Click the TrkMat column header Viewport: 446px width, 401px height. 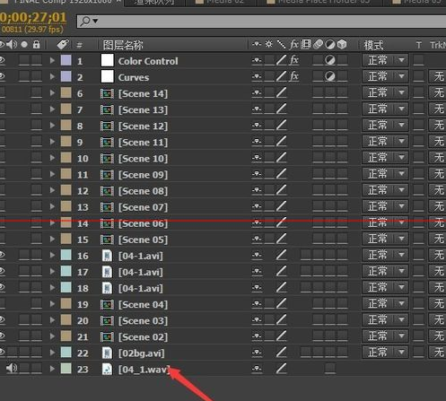pos(438,45)
